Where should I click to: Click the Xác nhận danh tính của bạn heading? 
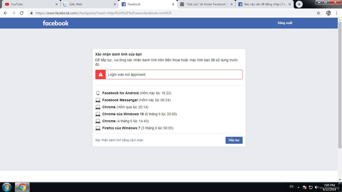click(119, 54)
